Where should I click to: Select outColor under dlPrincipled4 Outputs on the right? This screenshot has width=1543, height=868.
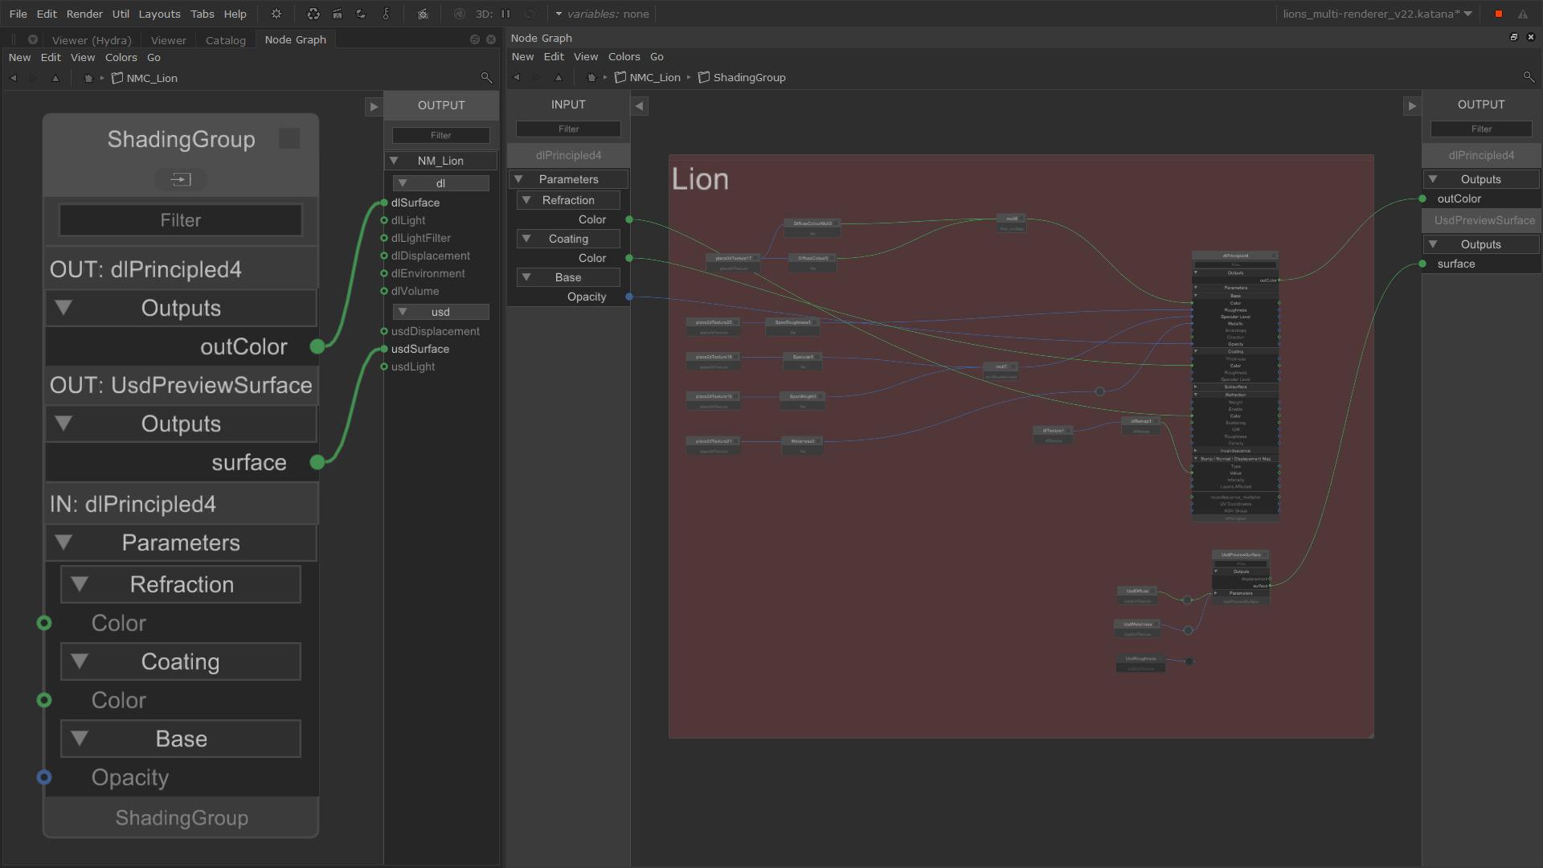(x=1459, y=199)
